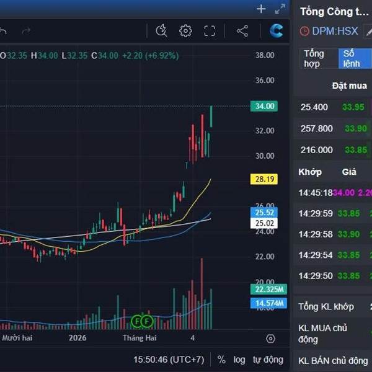This screenshot has height=372, width=372.
Task: Expand panel with diagonal arrows icon
Action: point(280,9)
